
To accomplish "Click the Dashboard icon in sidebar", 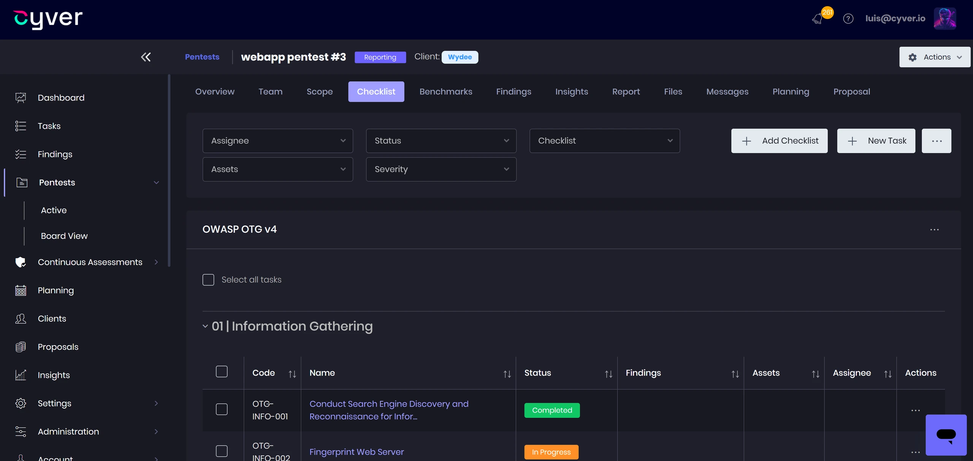I will click(x=21, y=98).
